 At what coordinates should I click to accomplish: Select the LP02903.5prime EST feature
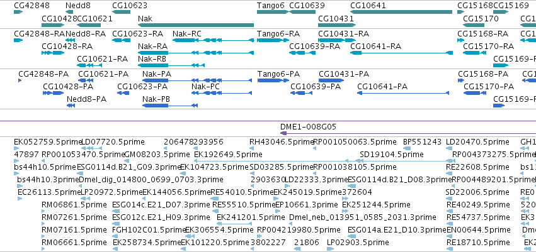(330, 249)
